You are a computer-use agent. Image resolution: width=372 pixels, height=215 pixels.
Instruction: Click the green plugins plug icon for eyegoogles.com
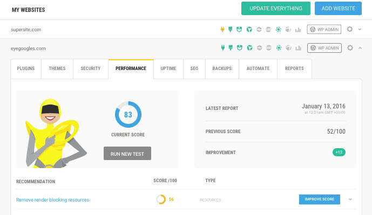pyautogui.click(x=223, y=48)
